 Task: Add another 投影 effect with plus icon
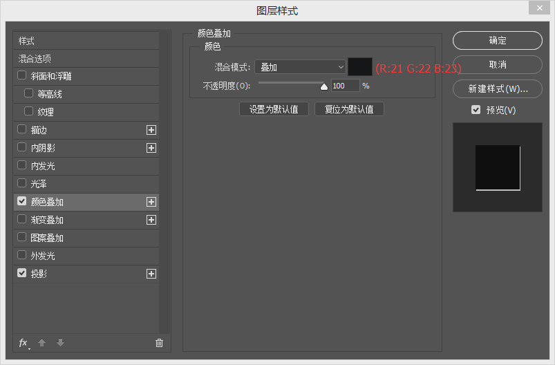pos(151,274)
